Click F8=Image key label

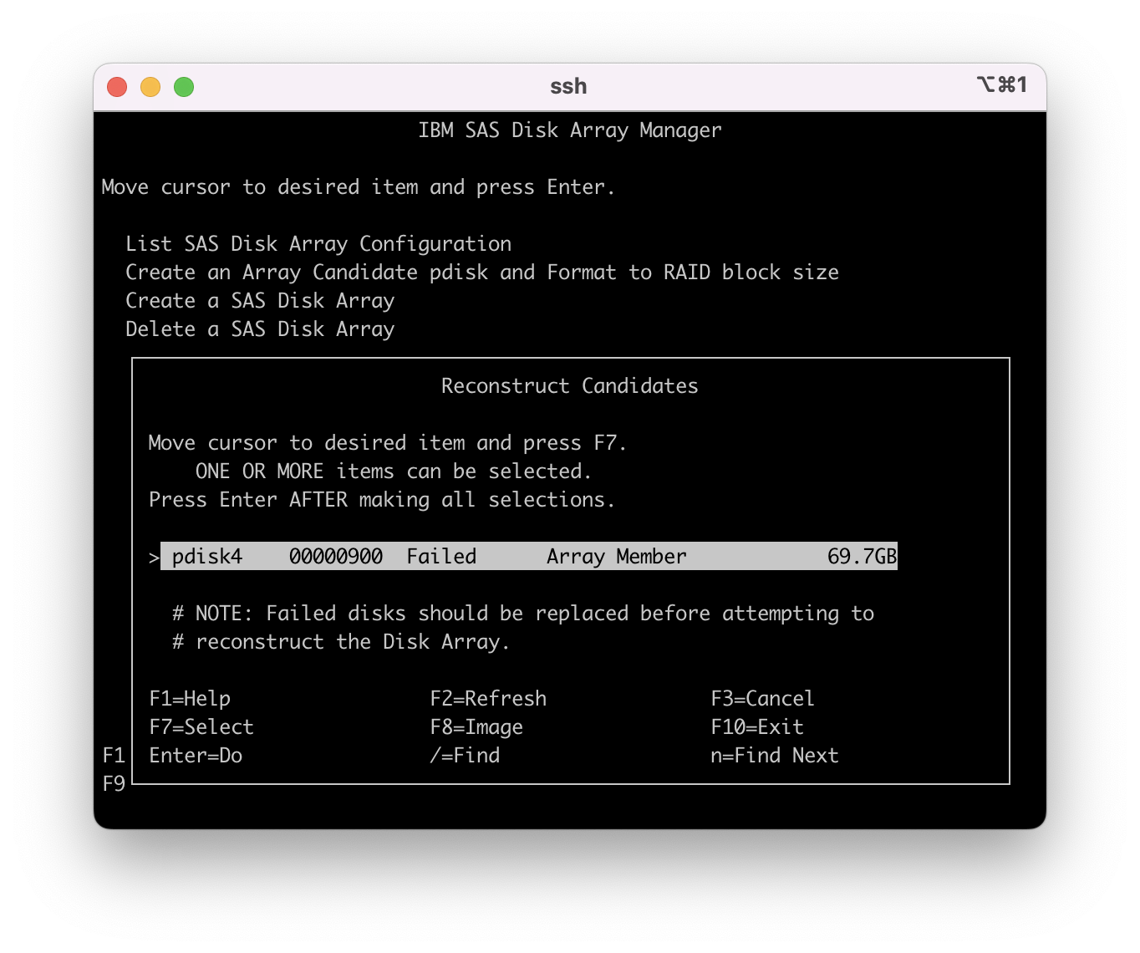[x=476, y=727]
